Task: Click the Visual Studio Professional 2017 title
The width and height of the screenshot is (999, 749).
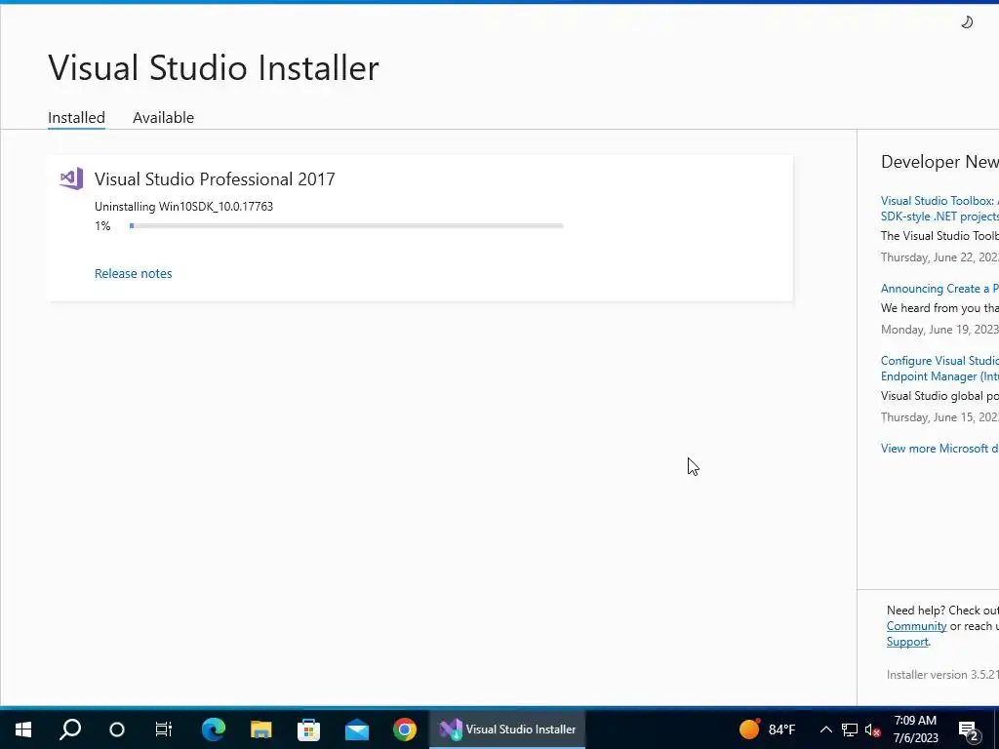Action: [x=215, y=179]
